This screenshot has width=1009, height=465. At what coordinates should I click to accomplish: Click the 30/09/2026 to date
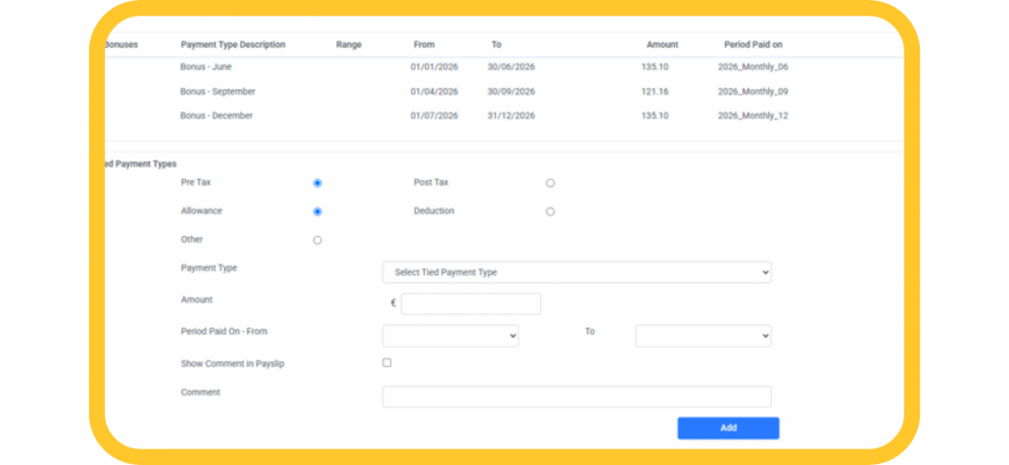(511, 92)
